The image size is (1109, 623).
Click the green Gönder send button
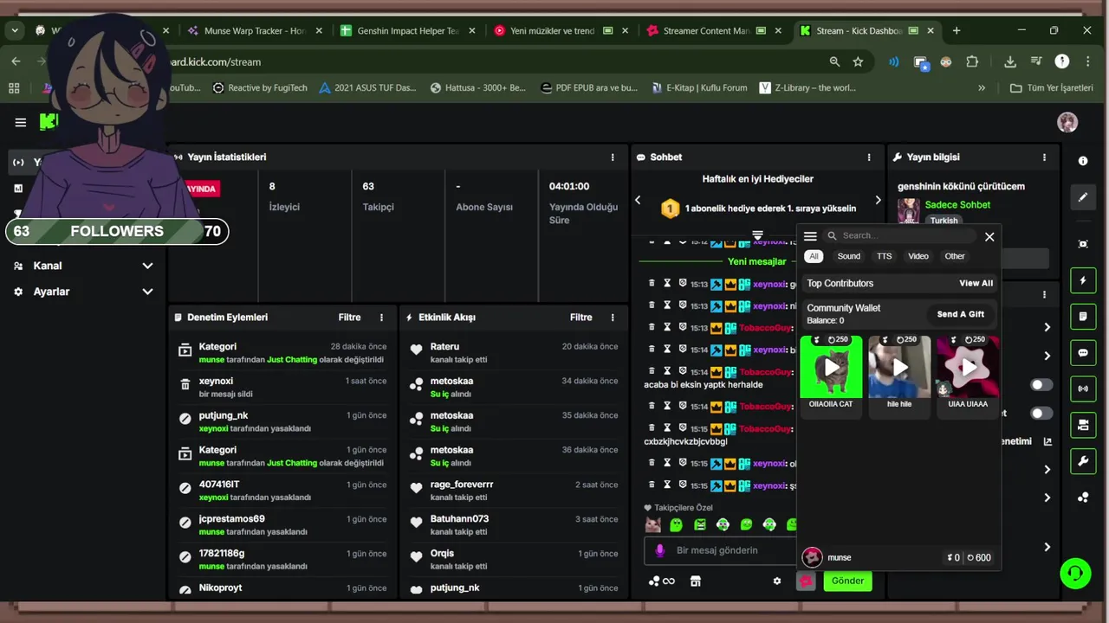[x=847, y=581]
